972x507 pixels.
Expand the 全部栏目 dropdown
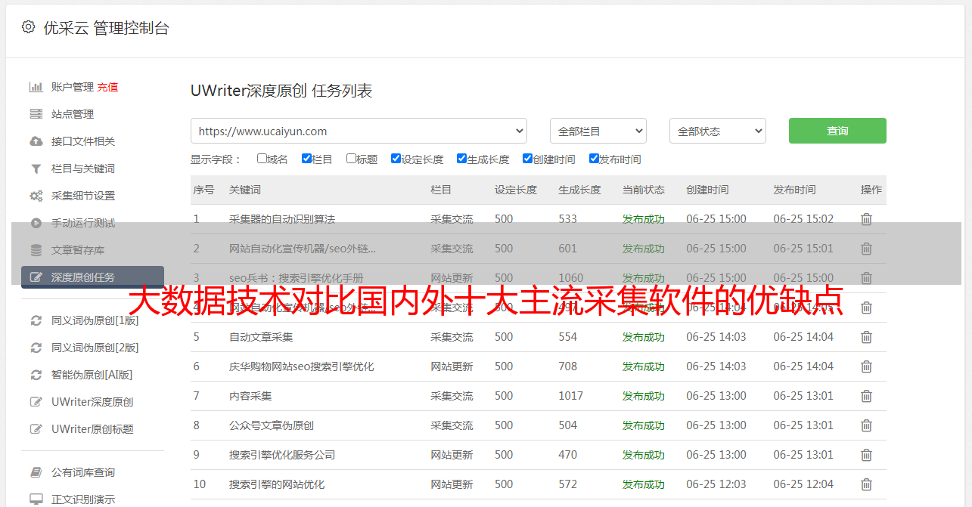tap(598, 131)
